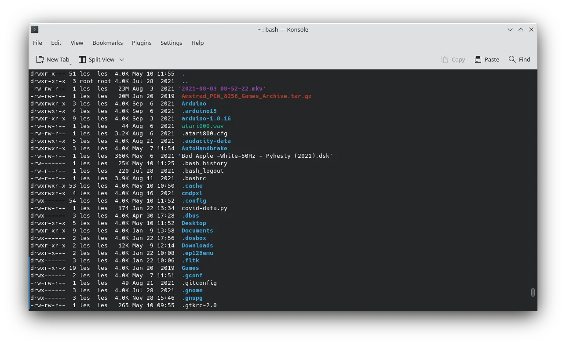Minimize the Konsole window

(510, 29)
